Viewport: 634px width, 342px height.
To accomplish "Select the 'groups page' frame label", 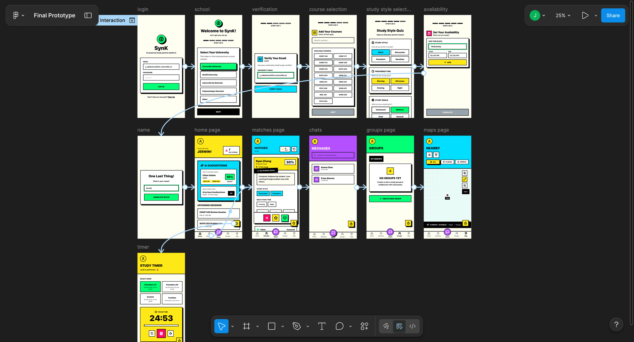I will pyautogui.click(x=381, y=130).
